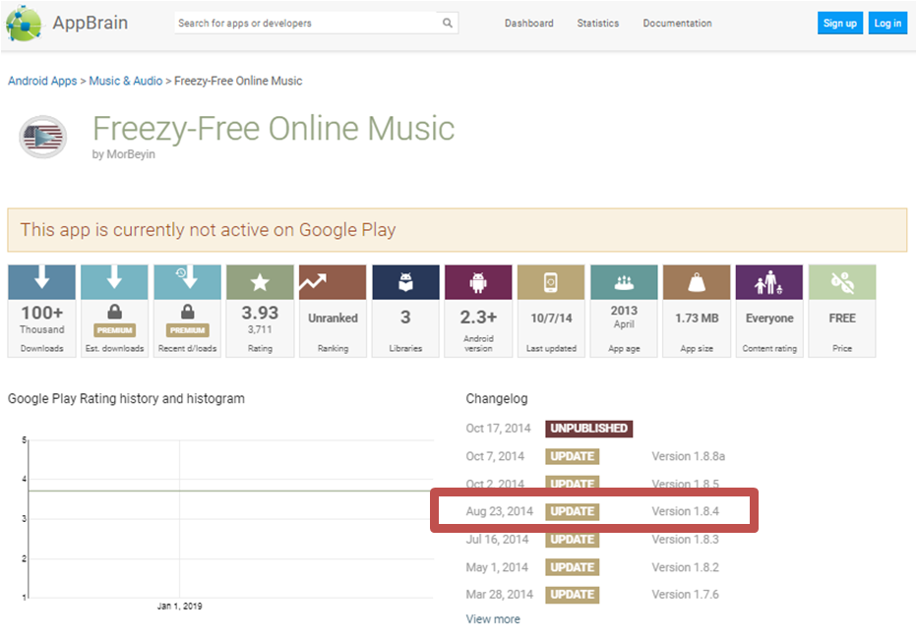Click the Sign up button
This screenshot has width=917, height=638.
pyautogui.click(x=840, y=24)
